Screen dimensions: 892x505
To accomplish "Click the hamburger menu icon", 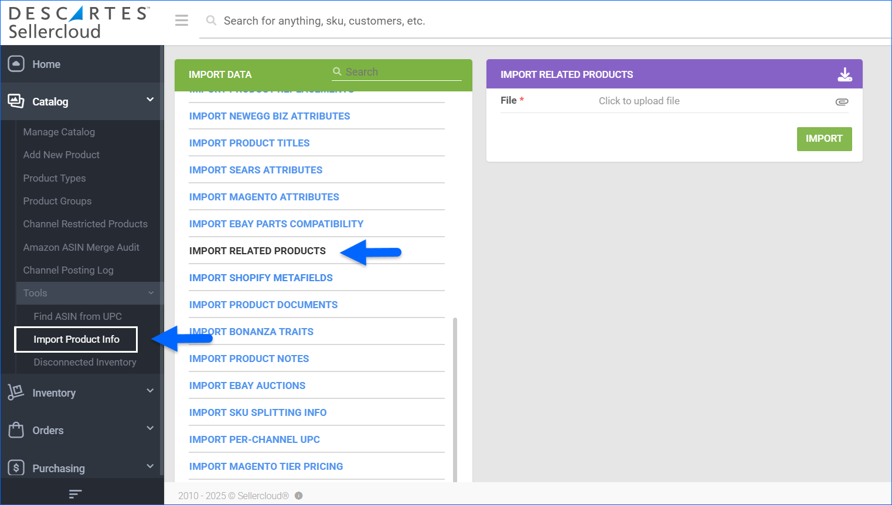I will click(x=182, y=21).
